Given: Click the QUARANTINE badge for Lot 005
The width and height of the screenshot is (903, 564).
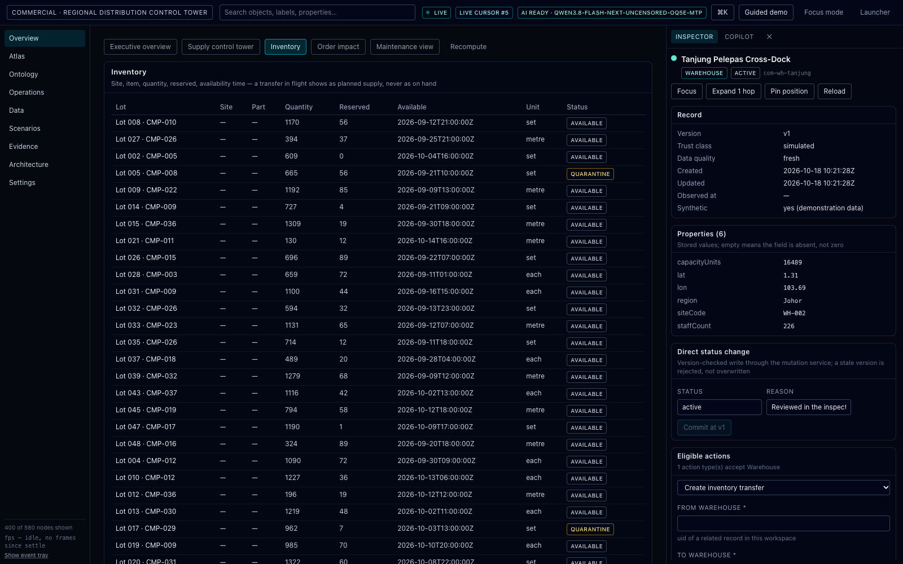Looking at the screenshot, I should [590, 174].
